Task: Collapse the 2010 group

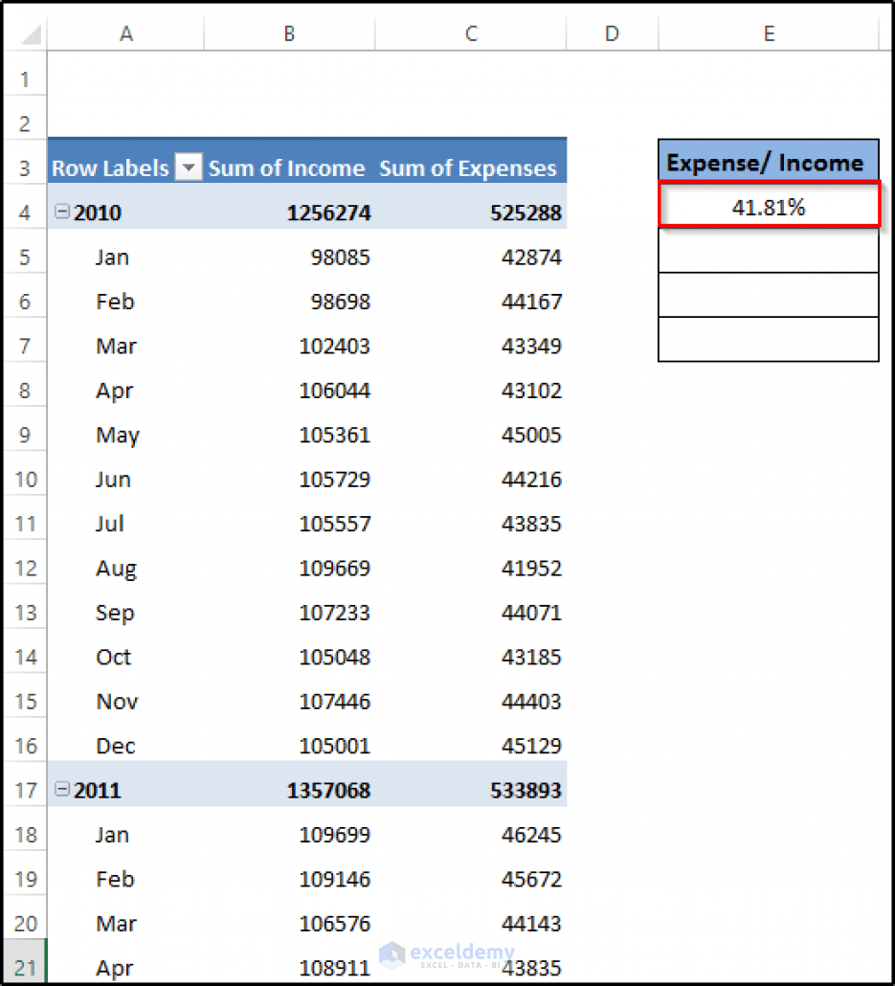Action: 63,213
